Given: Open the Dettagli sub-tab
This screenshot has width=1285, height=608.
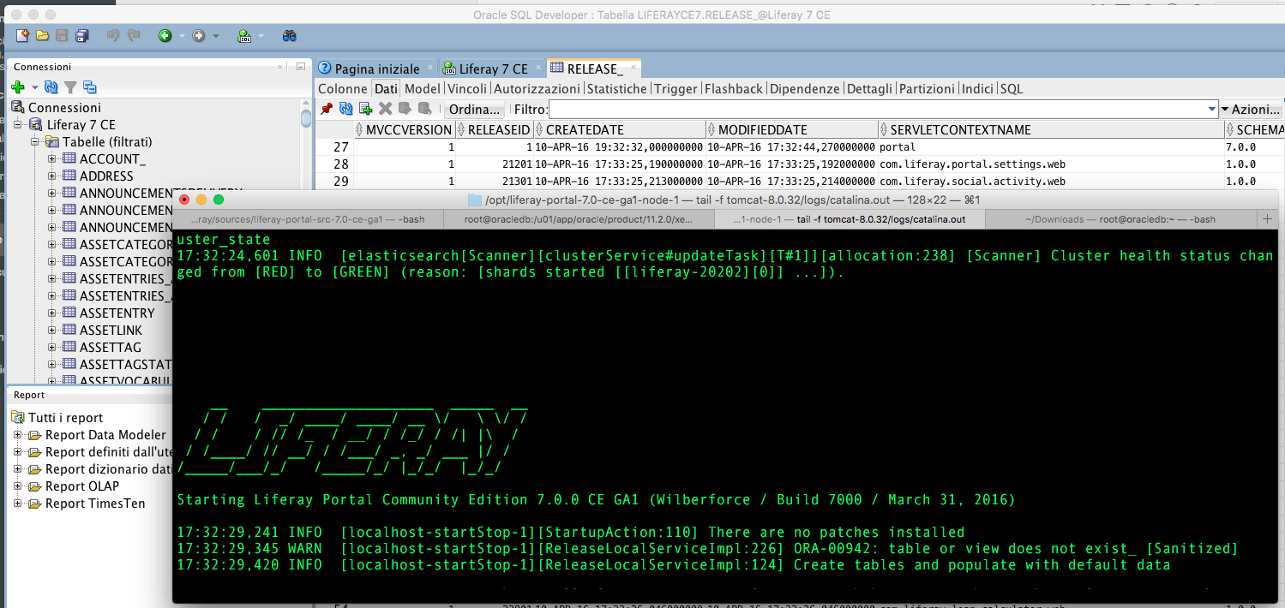Looking at the screenshot, I should click(x=869, y=89).
